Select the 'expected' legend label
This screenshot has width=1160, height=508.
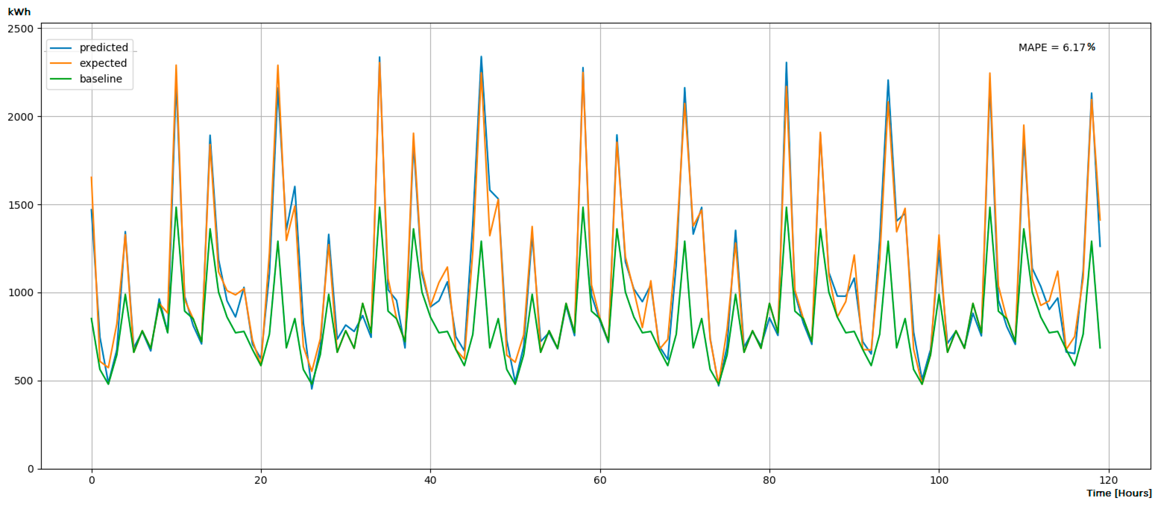103,63
